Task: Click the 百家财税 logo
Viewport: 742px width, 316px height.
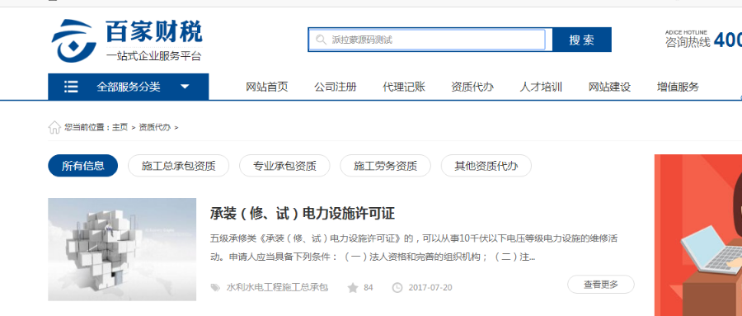Action: (x=127, y=40)
